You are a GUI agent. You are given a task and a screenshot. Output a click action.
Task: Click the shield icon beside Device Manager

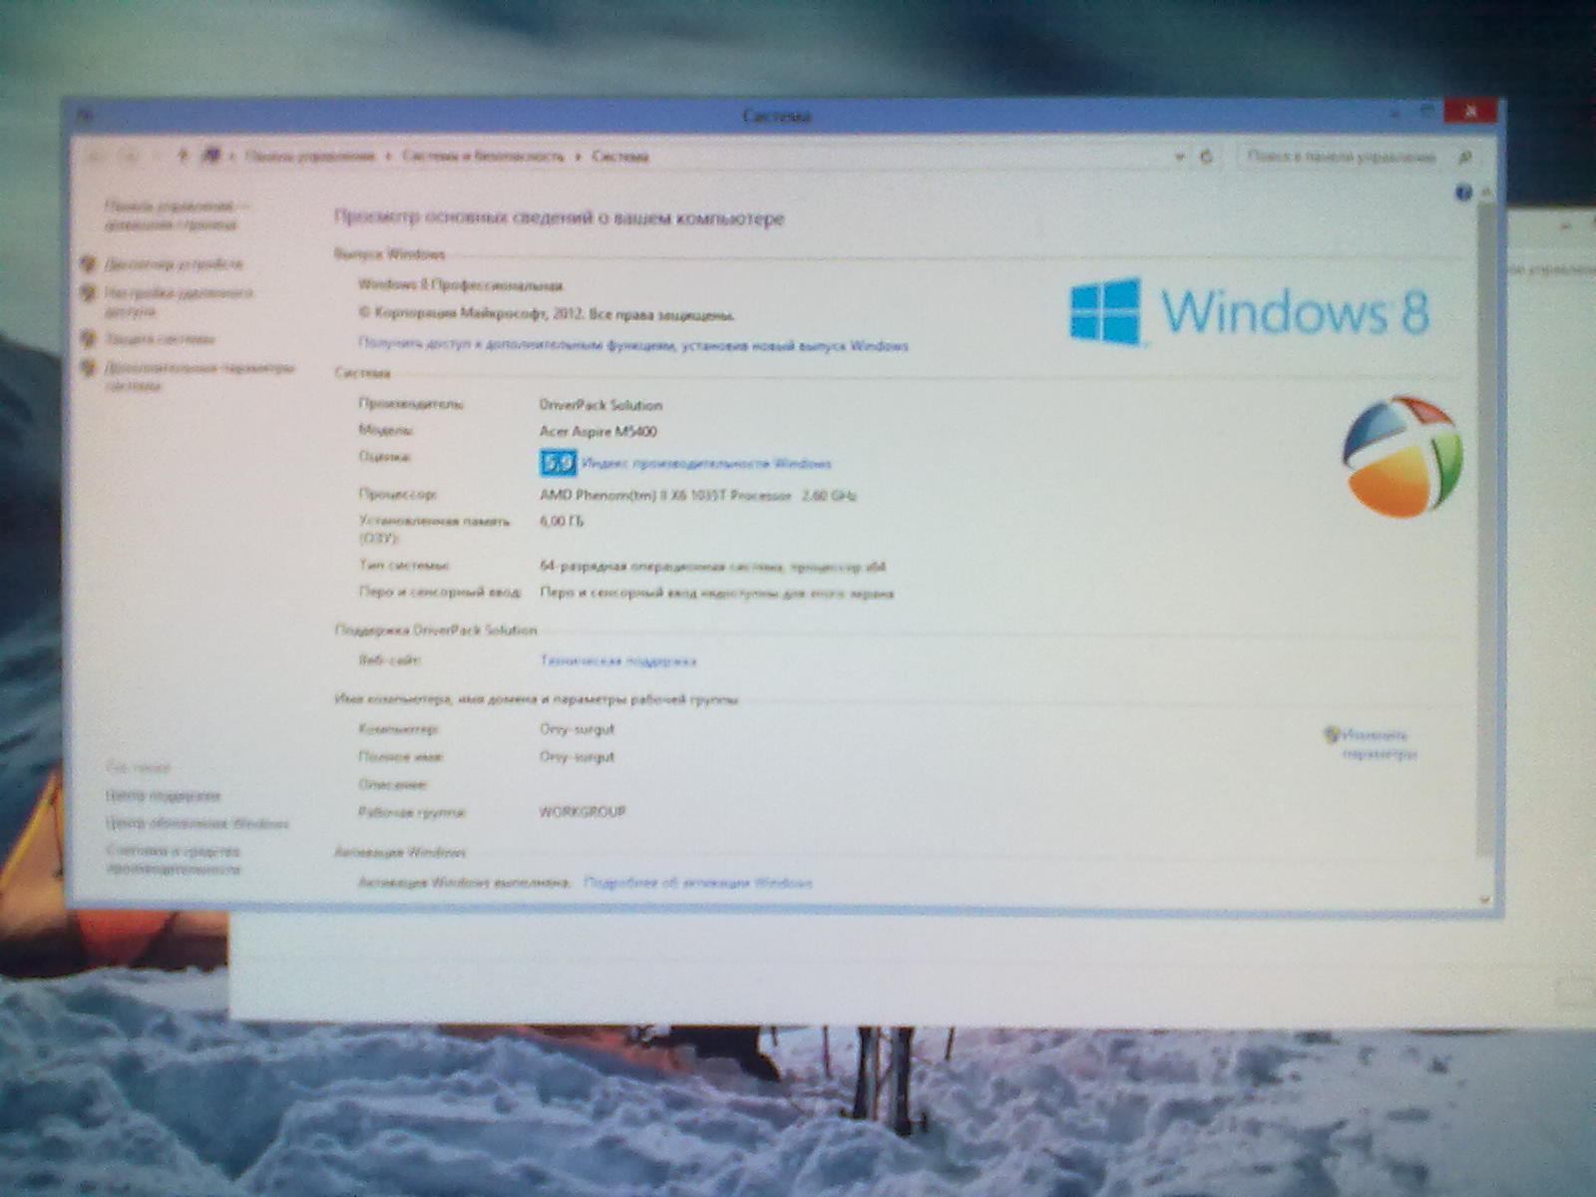click(89, 264)
